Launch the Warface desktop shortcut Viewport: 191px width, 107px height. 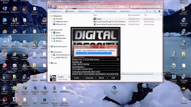(25, 67)
